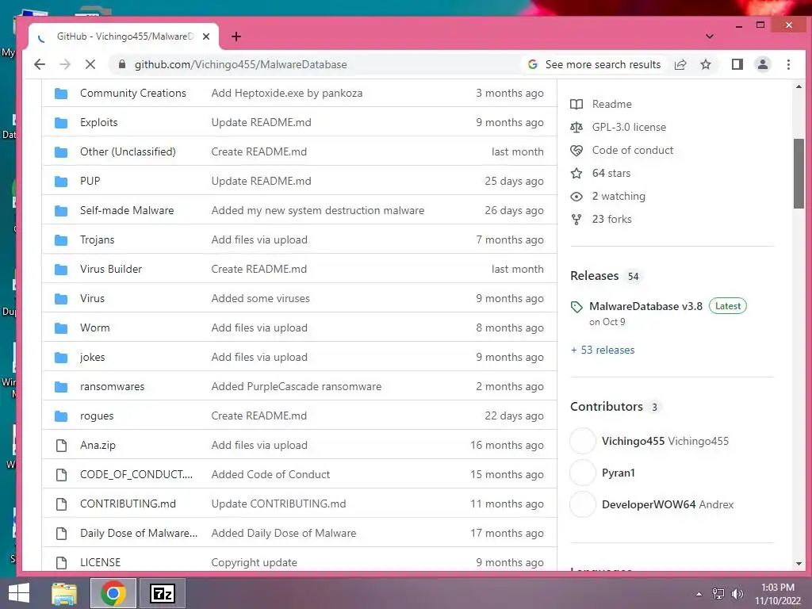View site security lock info
The height and width of the screenshot is (609, 812).
(122, 64)
